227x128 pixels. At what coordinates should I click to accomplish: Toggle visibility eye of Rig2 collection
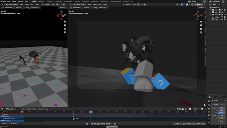(222, 12)
